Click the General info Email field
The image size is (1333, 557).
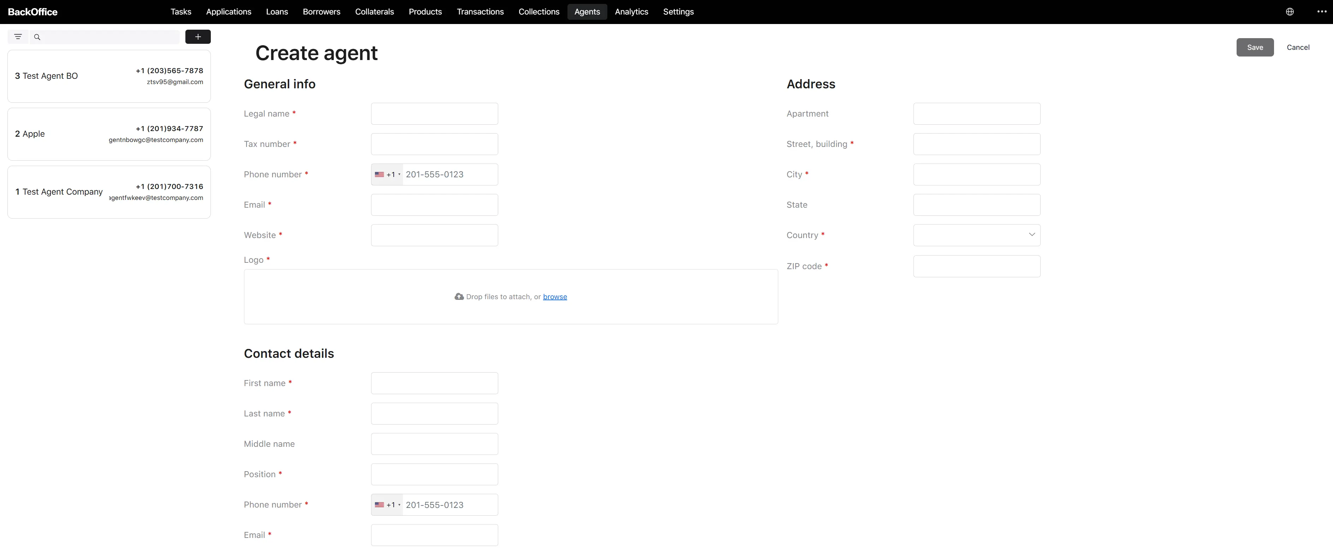tap(434, 205)
